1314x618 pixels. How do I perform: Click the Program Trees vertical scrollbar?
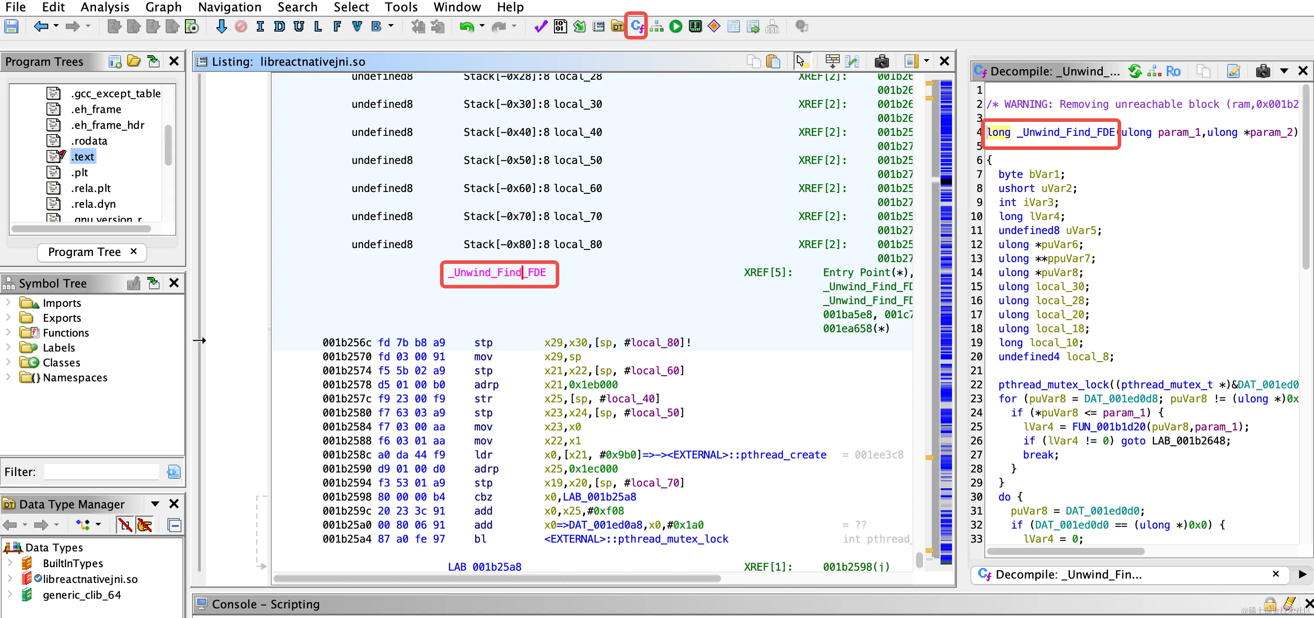pos(168,146)
